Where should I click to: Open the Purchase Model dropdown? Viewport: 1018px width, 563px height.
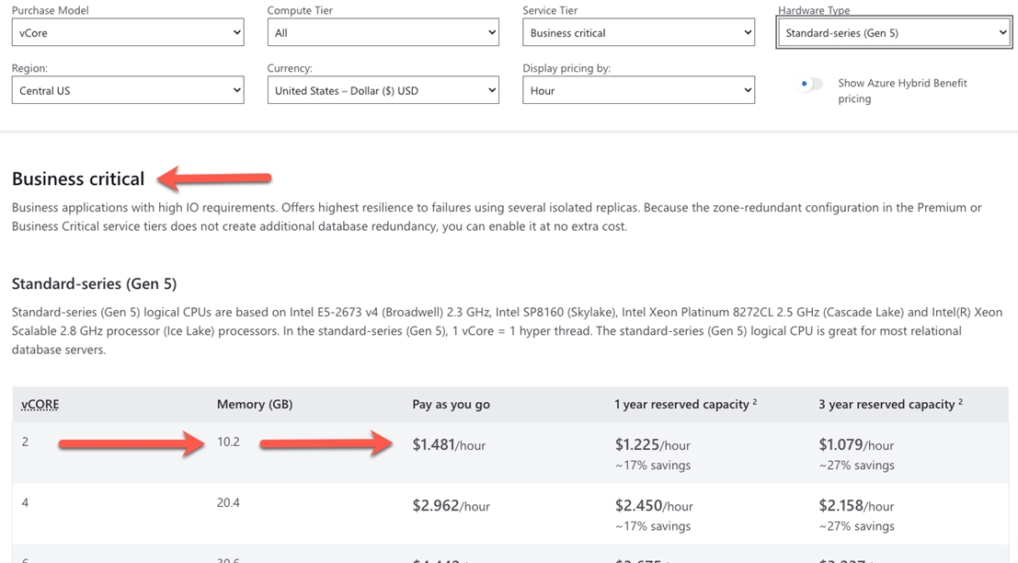pyautogui.click(x=128, y=32)
